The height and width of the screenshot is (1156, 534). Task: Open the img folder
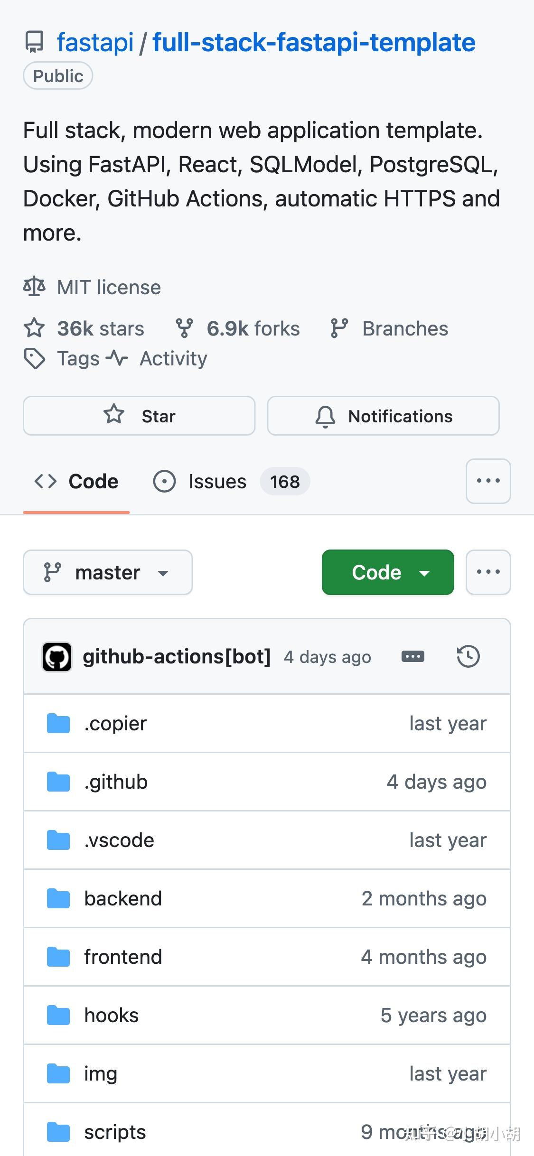click(101, 1074)
